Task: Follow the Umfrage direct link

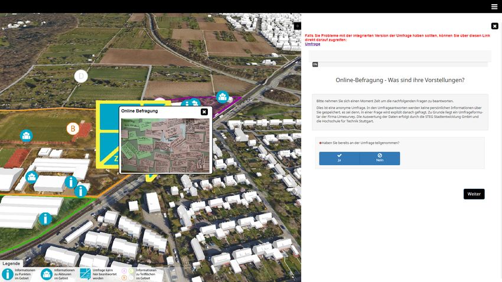Action: point(312,44)
